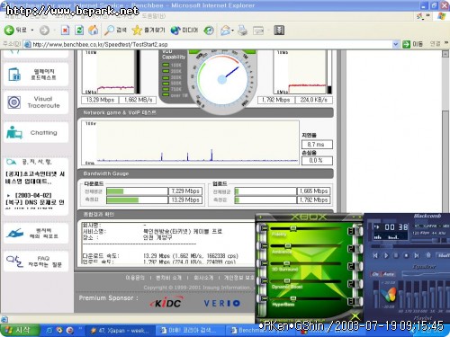Image resolution: width=450 pixels, height=337 pixels.
Task: Open the 초고속인터넷 서비스명 업데이트 notice link
Action: pyautogui.click(x=35, y=178)
